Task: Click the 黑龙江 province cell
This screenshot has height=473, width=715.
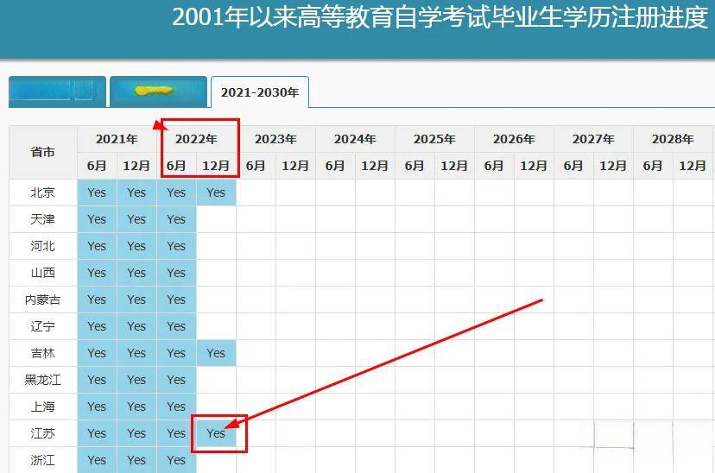Action: click(x=43, y=380)
